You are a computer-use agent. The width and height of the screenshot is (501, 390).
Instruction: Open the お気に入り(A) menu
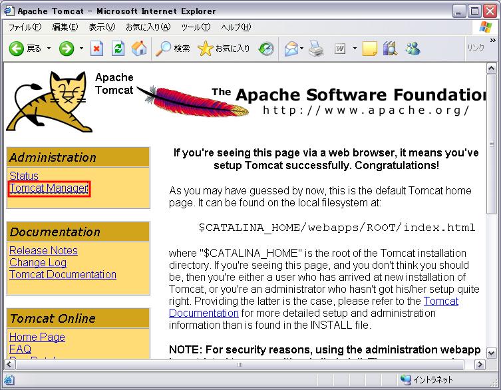coord(148,27)
